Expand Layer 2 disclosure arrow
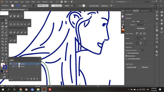This screenshot has width=164, height=92. coord(16,64)
